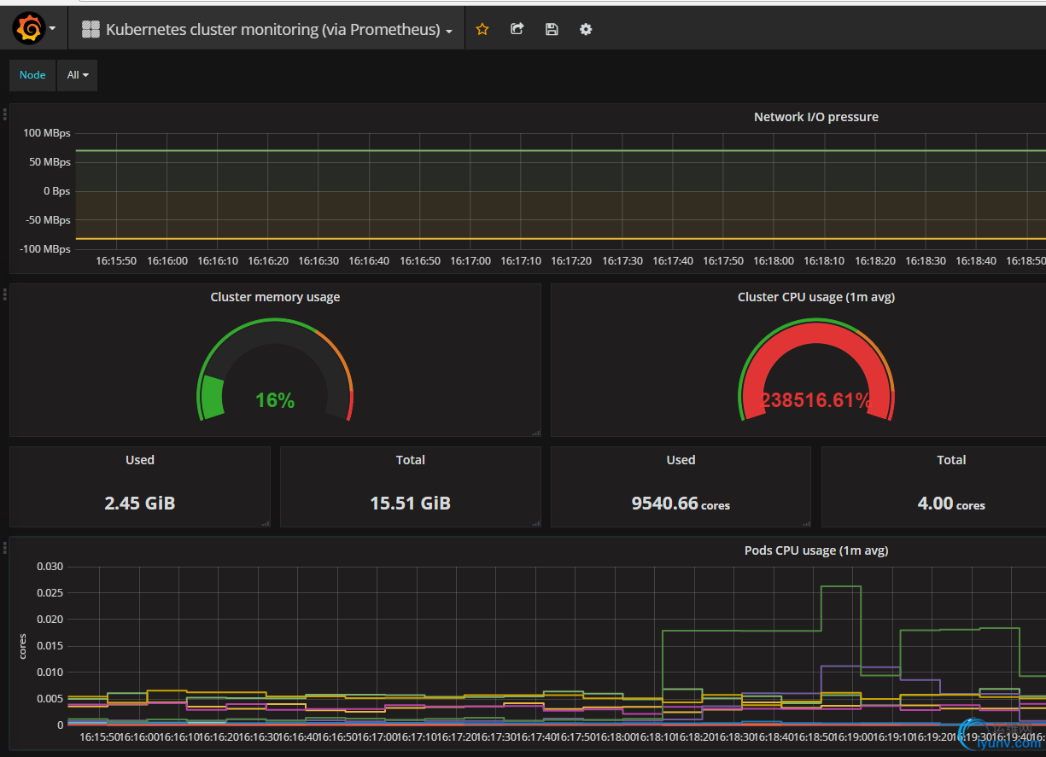The image size is (1046, 757).
Task: Open row handle beside Pods CPU usage
Action: 5,546
